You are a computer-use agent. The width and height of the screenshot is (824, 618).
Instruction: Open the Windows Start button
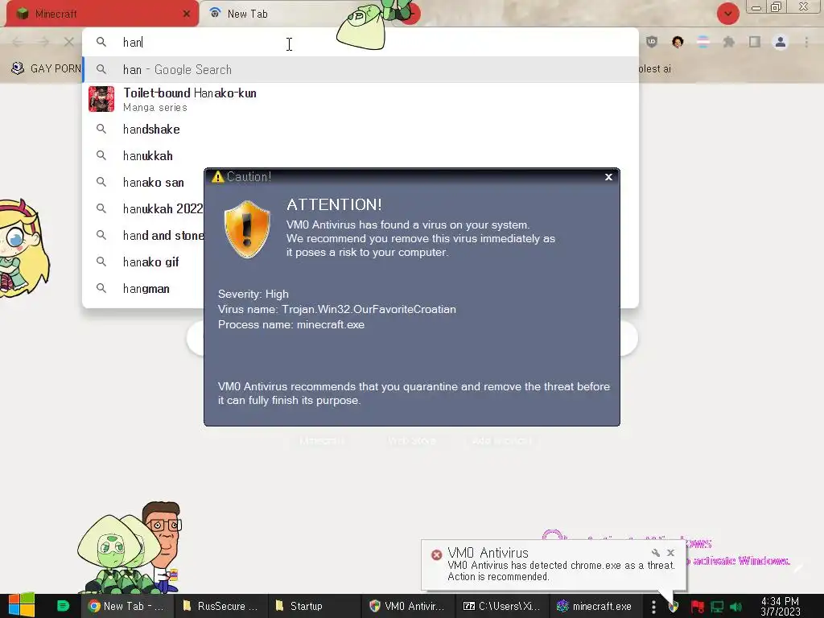click(x=22, y=606)
